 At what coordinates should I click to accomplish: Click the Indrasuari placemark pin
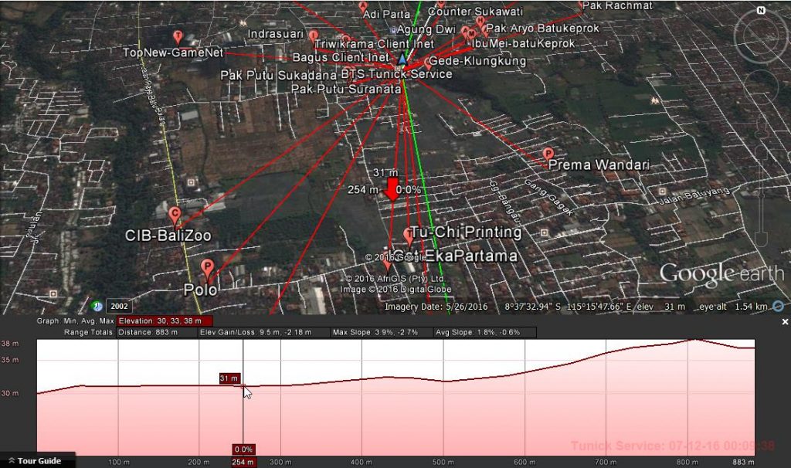tap(314, 36)
